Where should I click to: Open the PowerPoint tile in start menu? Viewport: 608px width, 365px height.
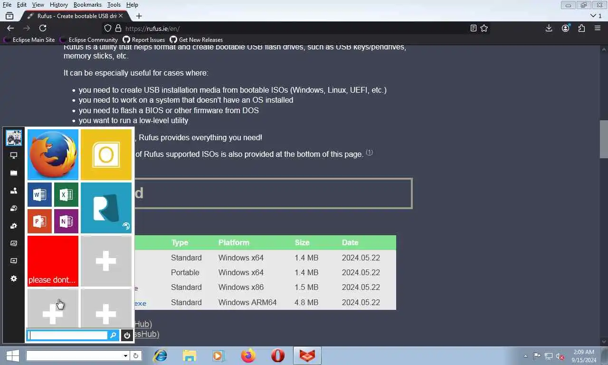pyautogui.click(x=40, y=221)
